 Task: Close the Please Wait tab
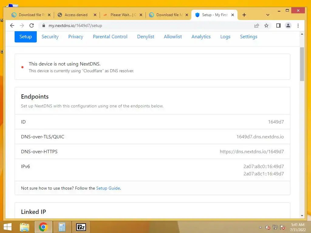click(x=141, y=15)
